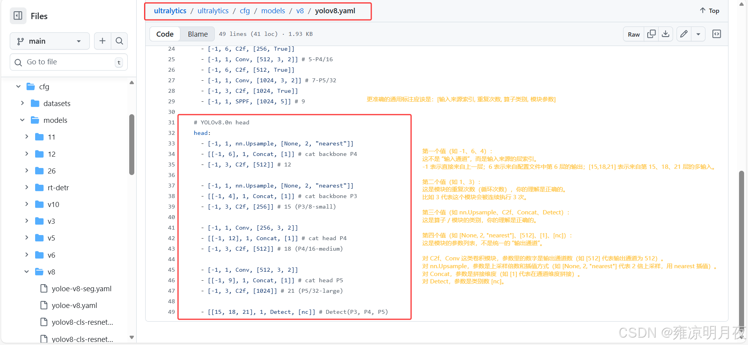
Task: Select the models folder icon
Action: tap(35, 120)
